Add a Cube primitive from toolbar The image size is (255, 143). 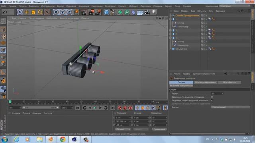(106, 12)
